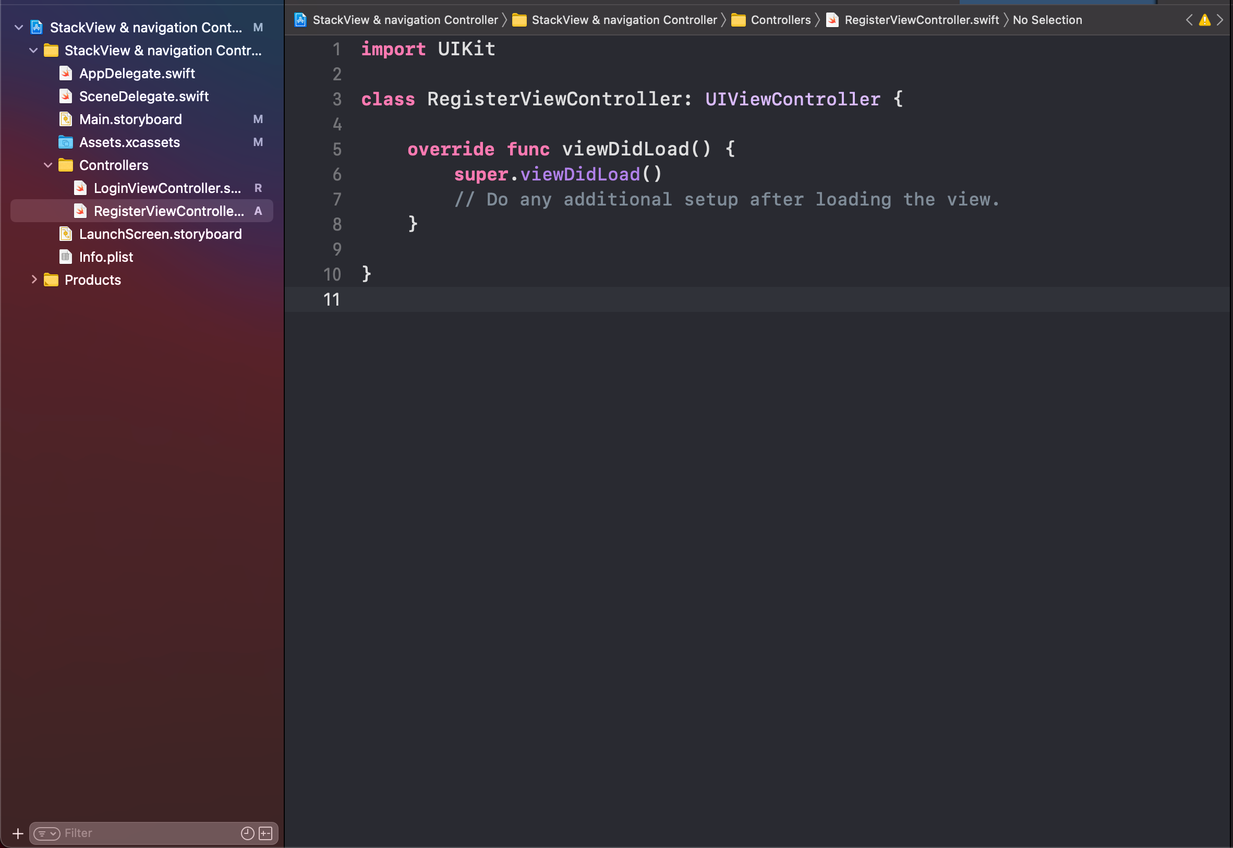
Task: Click line number 3 in the gutter
Action: click(337, 100)
